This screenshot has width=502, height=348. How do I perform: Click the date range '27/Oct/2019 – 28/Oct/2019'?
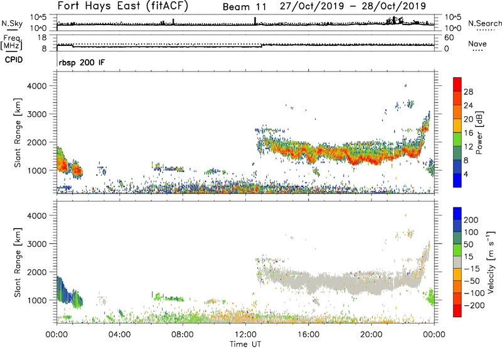coord(353,6)
